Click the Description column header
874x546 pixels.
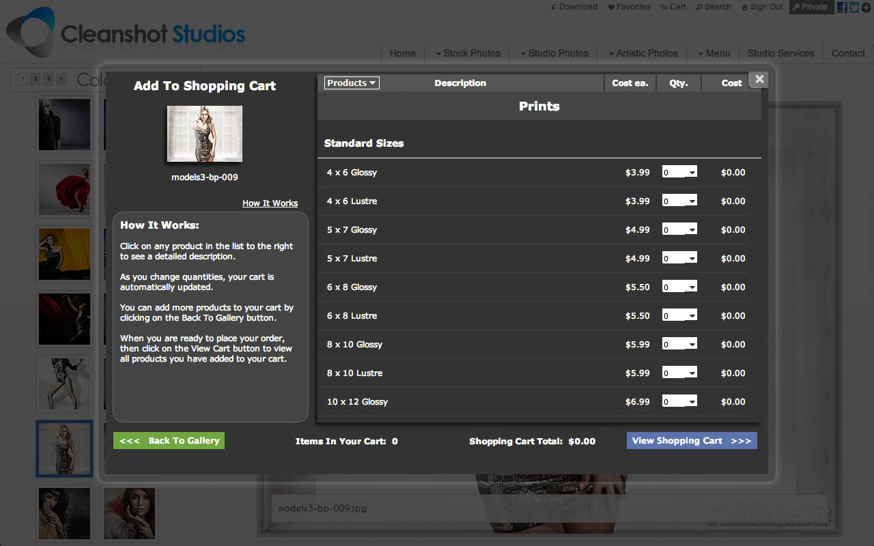[x=460, y=83]
